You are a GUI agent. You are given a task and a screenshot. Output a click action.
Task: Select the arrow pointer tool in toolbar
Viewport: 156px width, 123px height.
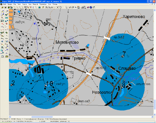point(67,7)
